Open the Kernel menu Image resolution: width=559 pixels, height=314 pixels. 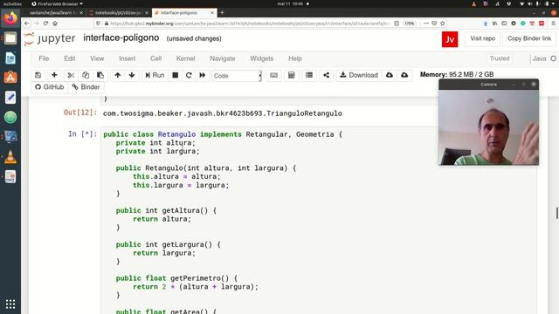[x=185, y=58]
